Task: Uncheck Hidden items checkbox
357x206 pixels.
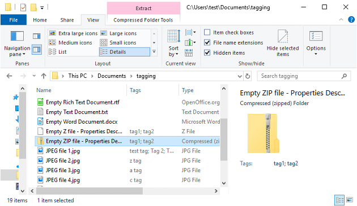Action: [207, 53]
